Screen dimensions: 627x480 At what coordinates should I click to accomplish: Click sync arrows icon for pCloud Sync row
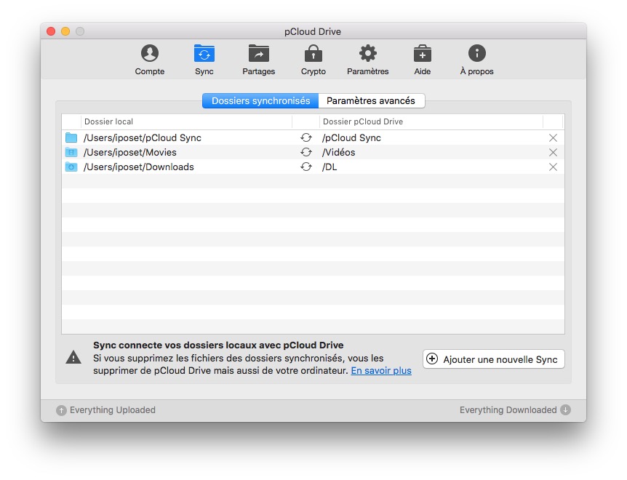tap(306, 137)
